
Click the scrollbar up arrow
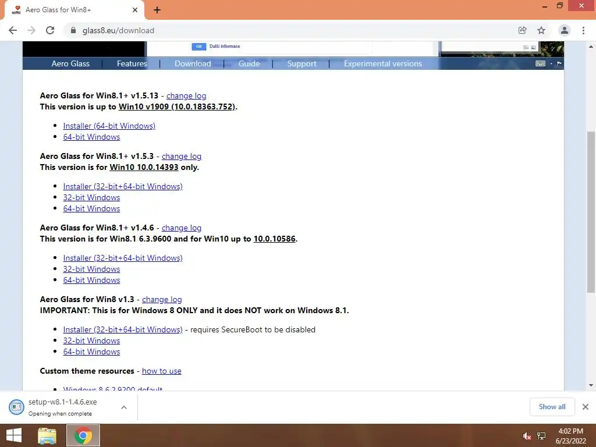coord(591,47)
